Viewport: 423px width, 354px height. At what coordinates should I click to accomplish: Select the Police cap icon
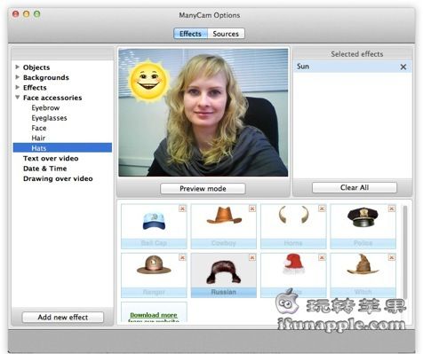(363, 217)
